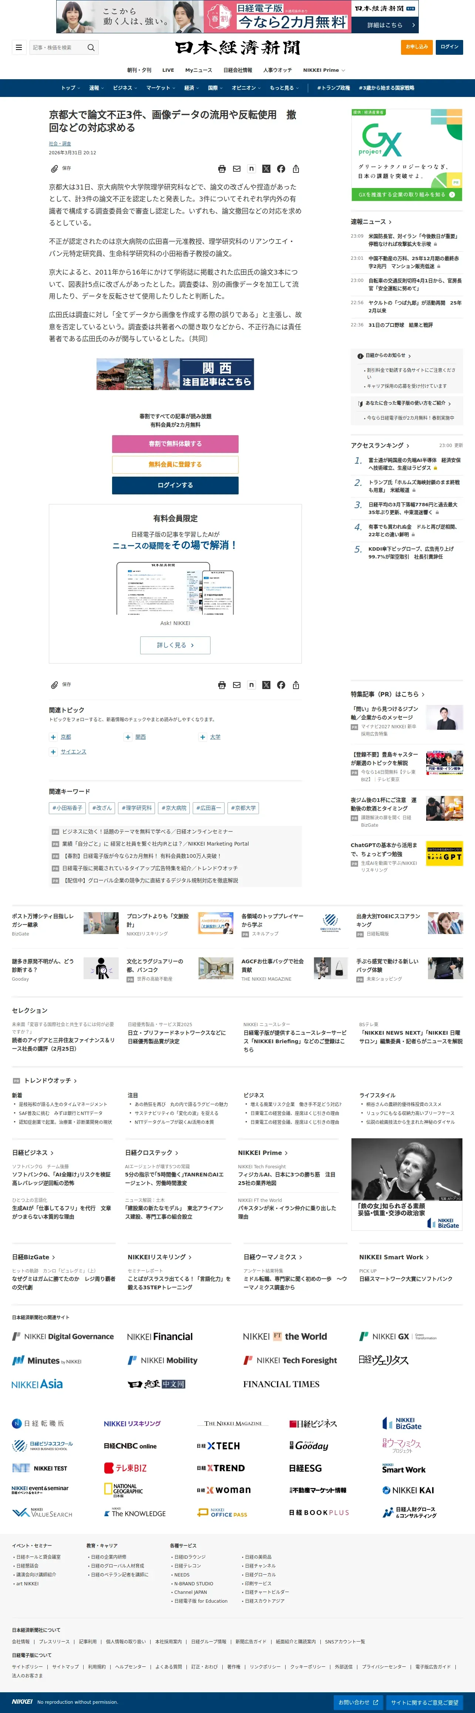475x1713 pixels.
Task: Click the printer icon below the article
Action: [222, 685]
